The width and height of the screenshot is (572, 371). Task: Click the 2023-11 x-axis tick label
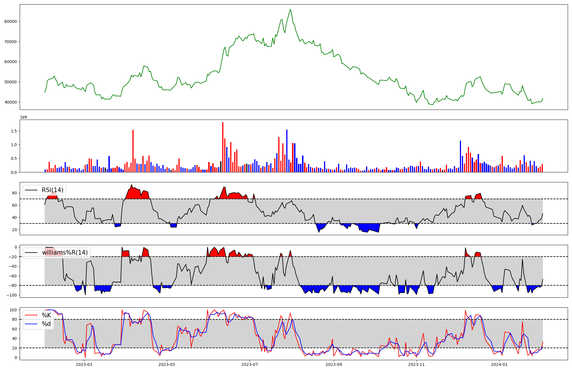(x=416, y=364)
